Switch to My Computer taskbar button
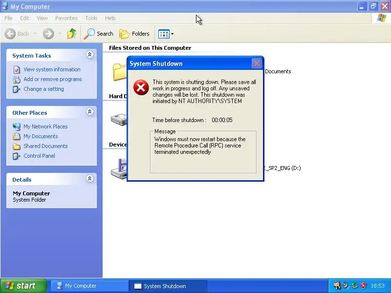Image resolution: width=391 pixels, height=293 pixels. [90, 286]
